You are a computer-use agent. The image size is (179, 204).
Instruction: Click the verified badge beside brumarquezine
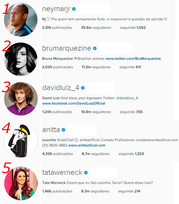coord(95,48)
